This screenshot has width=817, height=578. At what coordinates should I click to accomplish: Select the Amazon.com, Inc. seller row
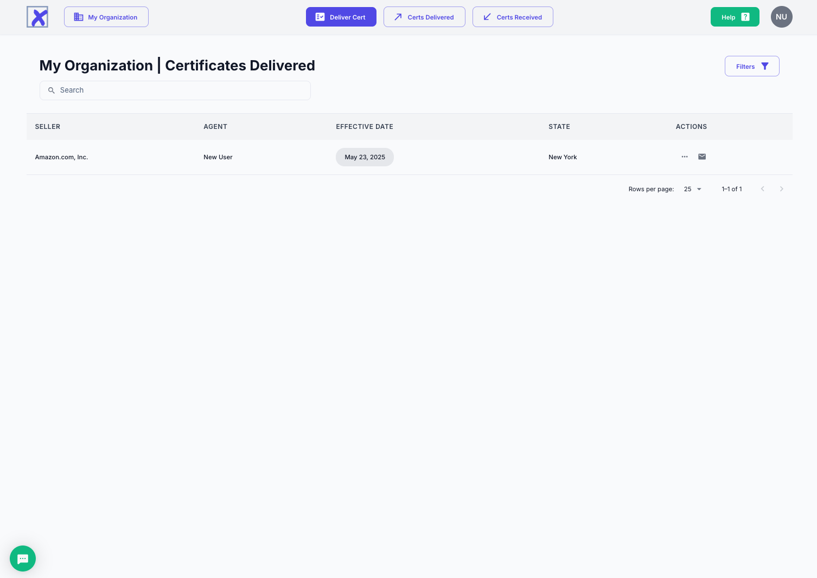click(x=61, y=157)
